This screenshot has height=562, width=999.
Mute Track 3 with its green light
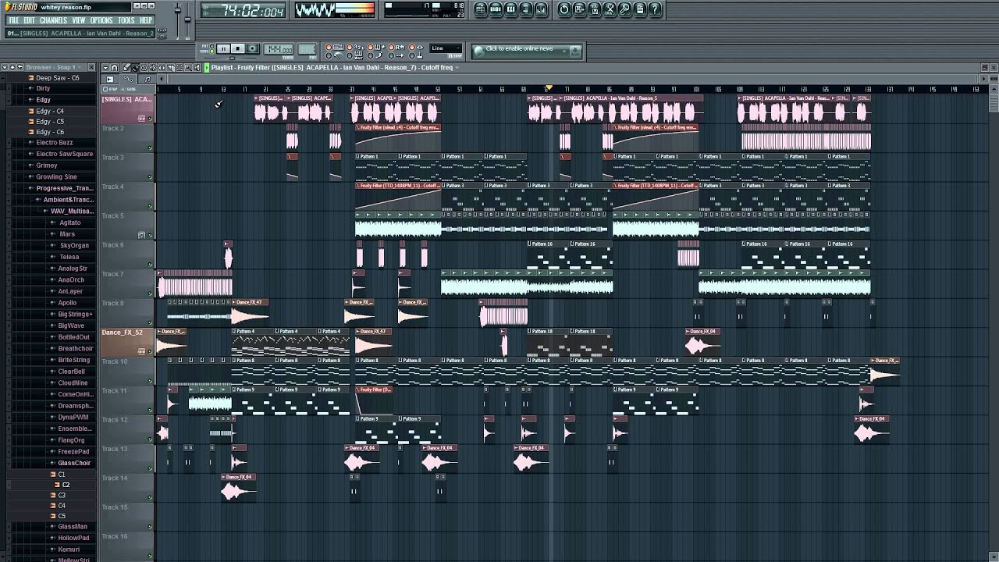[x=150, y=176]
